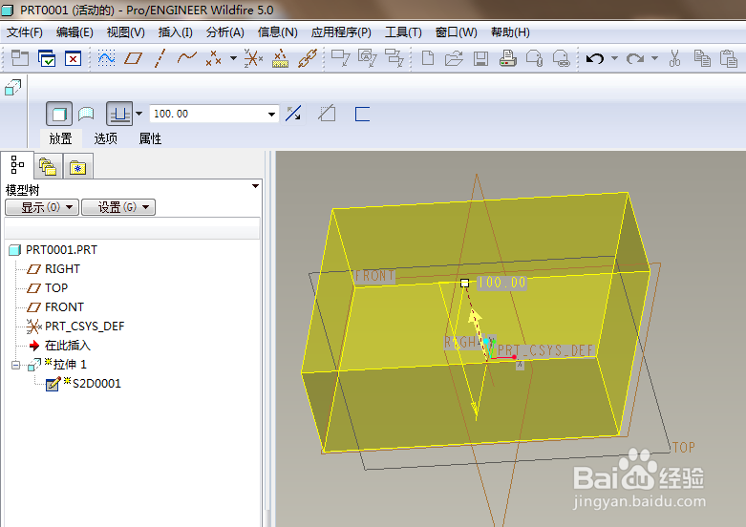This screenshot has width=746, height=527.
Task: Toggle extrude as solid option
Action: click(59, 114)
